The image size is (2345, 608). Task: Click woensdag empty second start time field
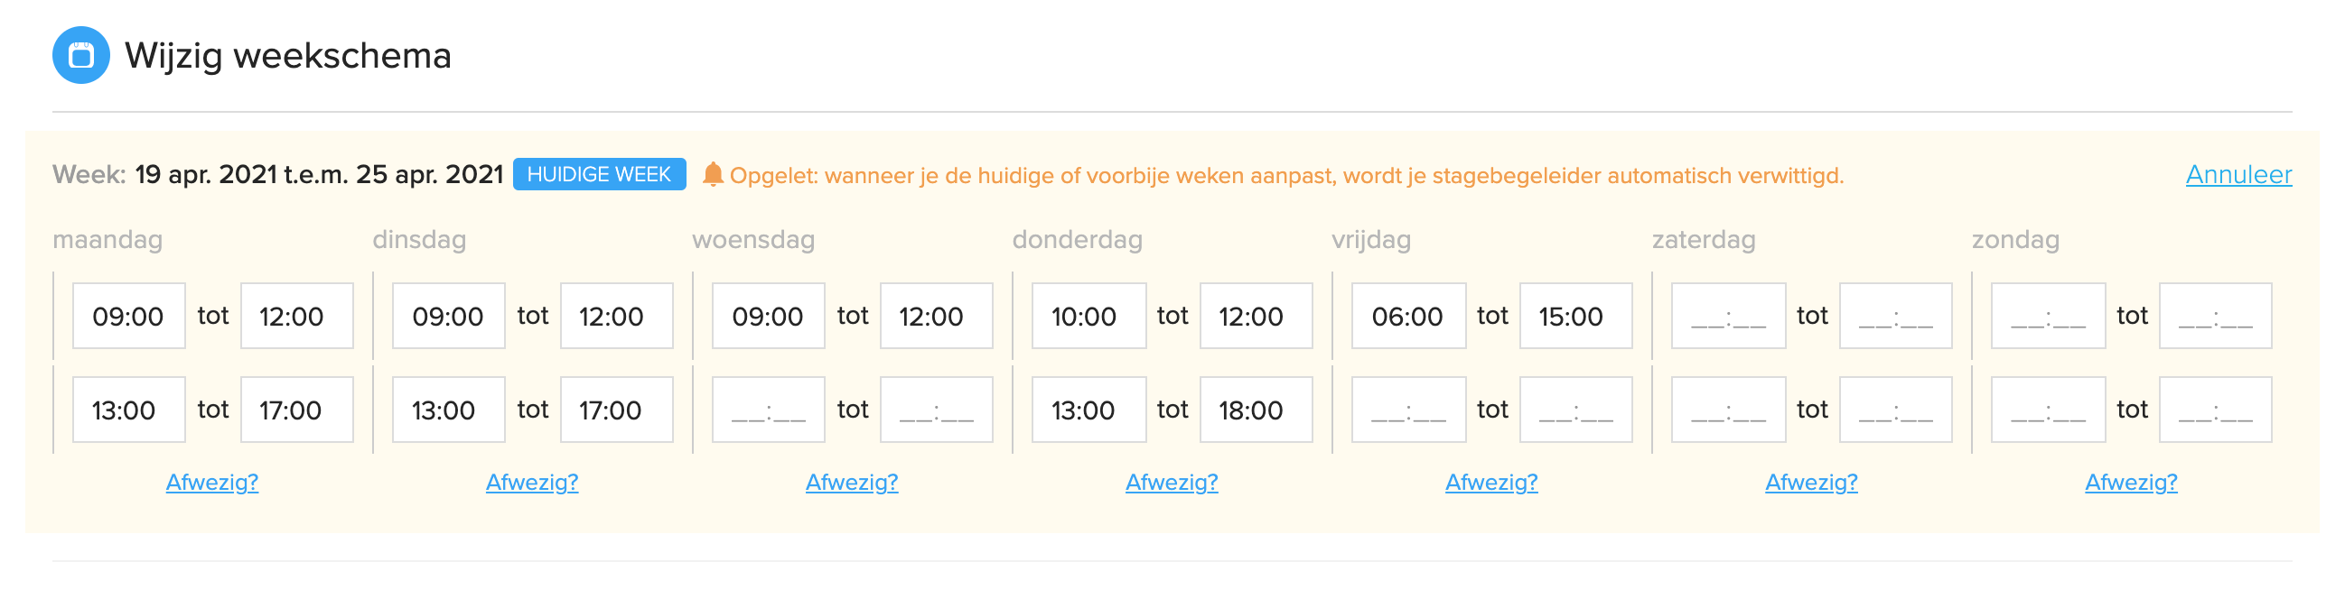tap(769, 410)
